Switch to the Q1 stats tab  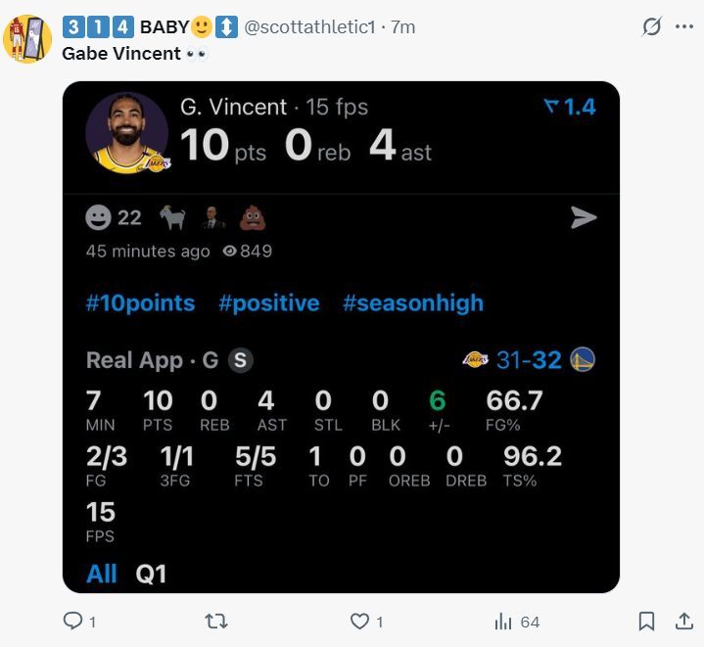tap(151, 574)
